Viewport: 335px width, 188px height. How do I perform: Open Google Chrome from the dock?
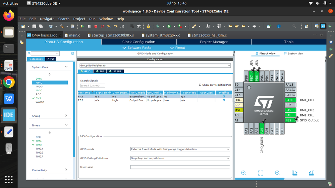point(9,82)
